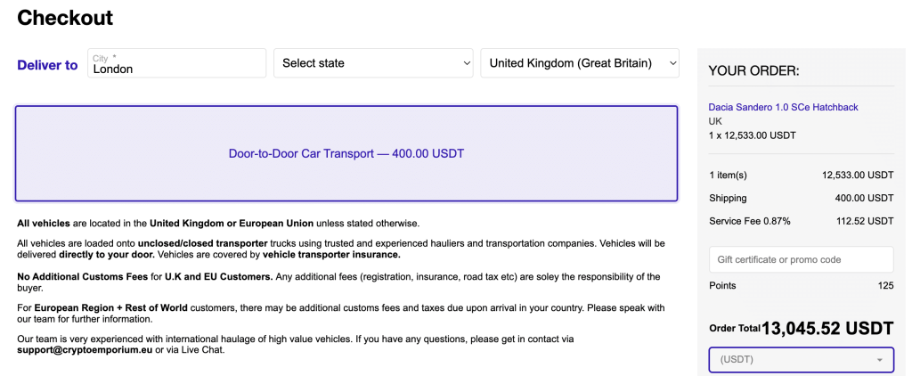This screenshot has height=376, width=912.
Task: Click the 1 item(s) subtotal row
Action: tap(801, 175)
